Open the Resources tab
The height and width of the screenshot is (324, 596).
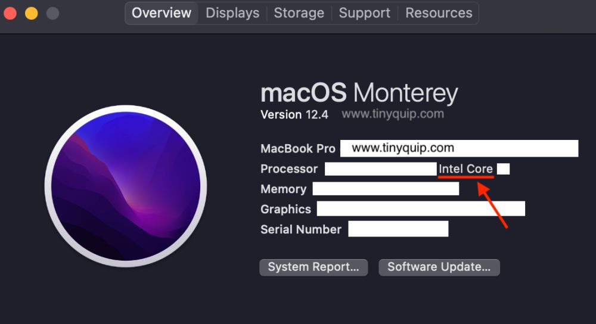pos(439,13)
